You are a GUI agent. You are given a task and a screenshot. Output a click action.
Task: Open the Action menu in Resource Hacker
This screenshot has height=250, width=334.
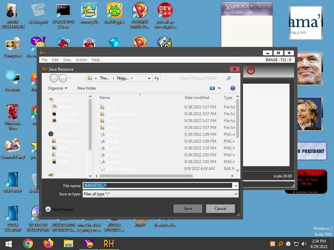(81, 60)
